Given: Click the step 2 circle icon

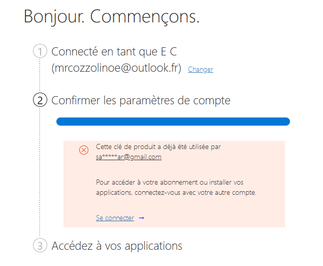Looking at the screenshot, I should pyautogui.click(x=40, y=100).
